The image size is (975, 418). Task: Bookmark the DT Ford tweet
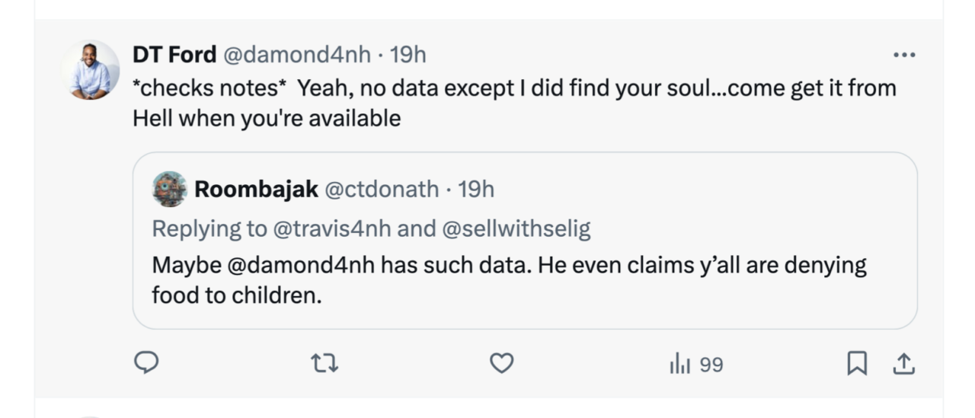(x=857, y=365)
